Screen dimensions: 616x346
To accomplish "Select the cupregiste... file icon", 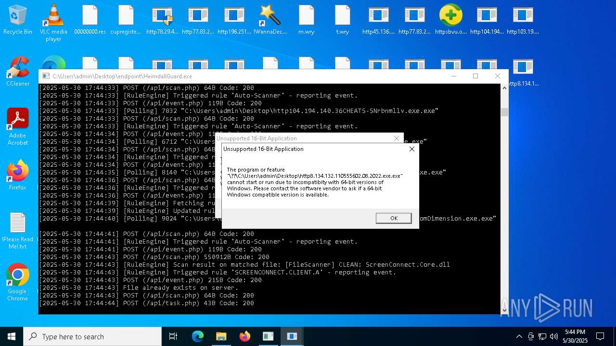I will pos(126,20).
